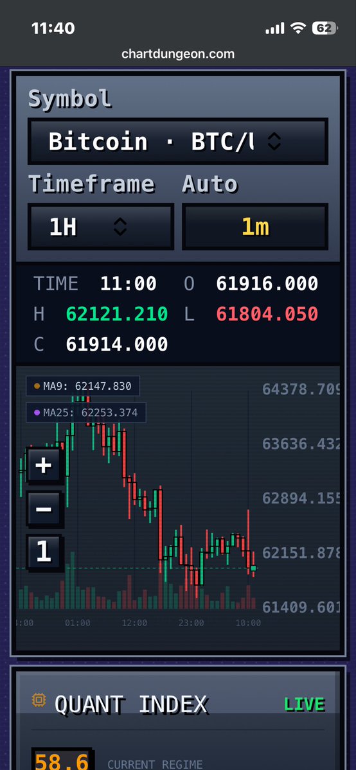356x770 pixels.
Task: Click the MA9 indicator legend label
Action: [83, 386]
